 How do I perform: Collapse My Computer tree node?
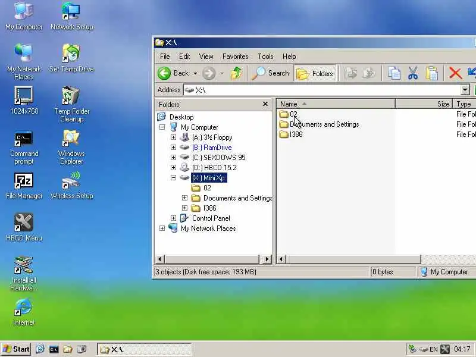click(x=162, y=127)
